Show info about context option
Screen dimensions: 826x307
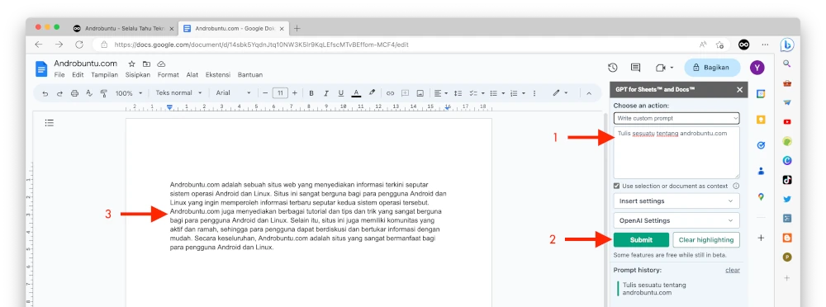click(x=736, y=186)
